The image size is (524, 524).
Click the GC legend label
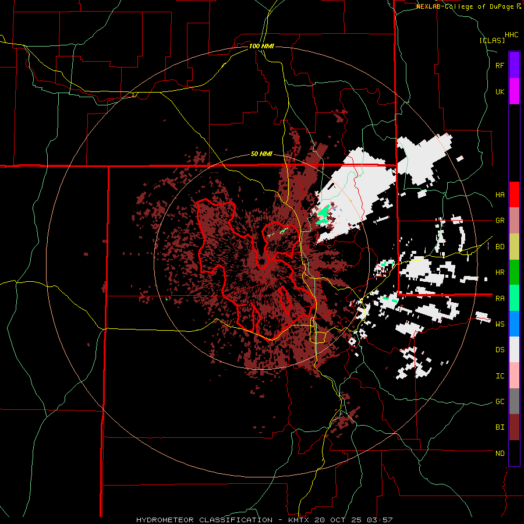click(500, 402)
